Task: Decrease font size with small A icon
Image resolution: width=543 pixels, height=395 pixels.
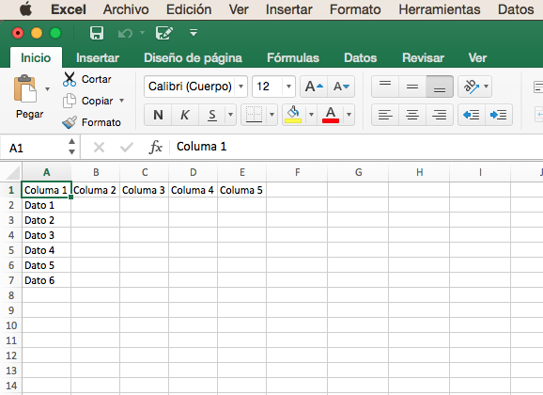Action: pos(341,86)
